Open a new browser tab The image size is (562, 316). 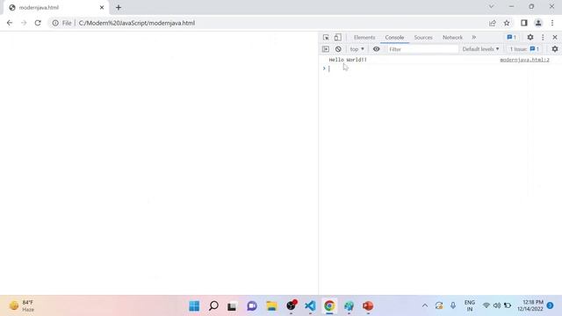coord(119,8)
